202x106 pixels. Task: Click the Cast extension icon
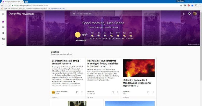click(x=196, y=5)
